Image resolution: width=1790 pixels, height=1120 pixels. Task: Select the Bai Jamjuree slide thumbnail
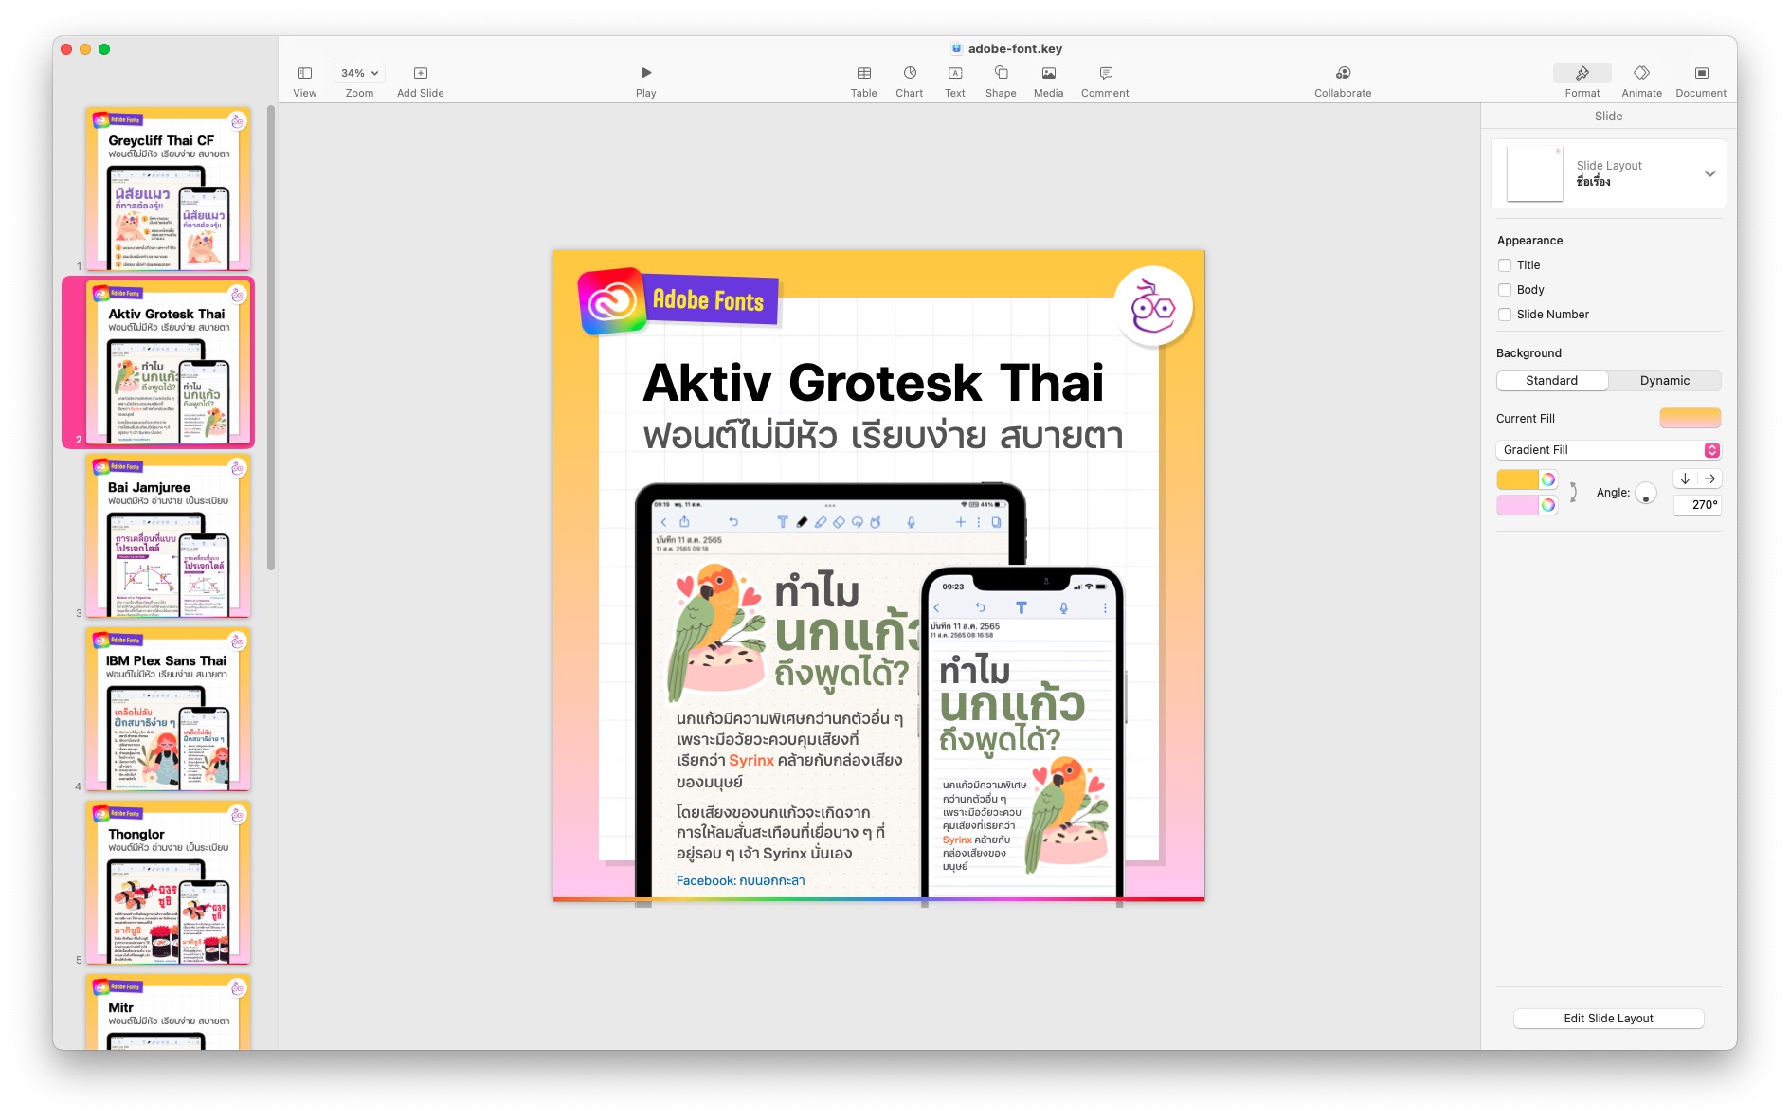169,536
